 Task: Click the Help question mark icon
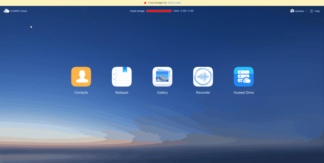[x=311, y=11]
